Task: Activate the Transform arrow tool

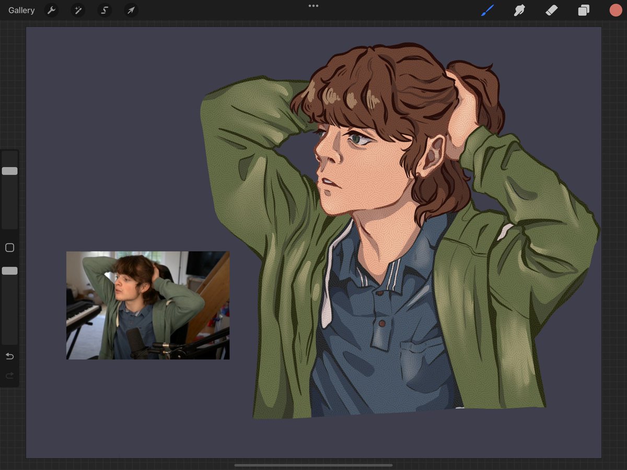Action: click(x=131, y=10)
